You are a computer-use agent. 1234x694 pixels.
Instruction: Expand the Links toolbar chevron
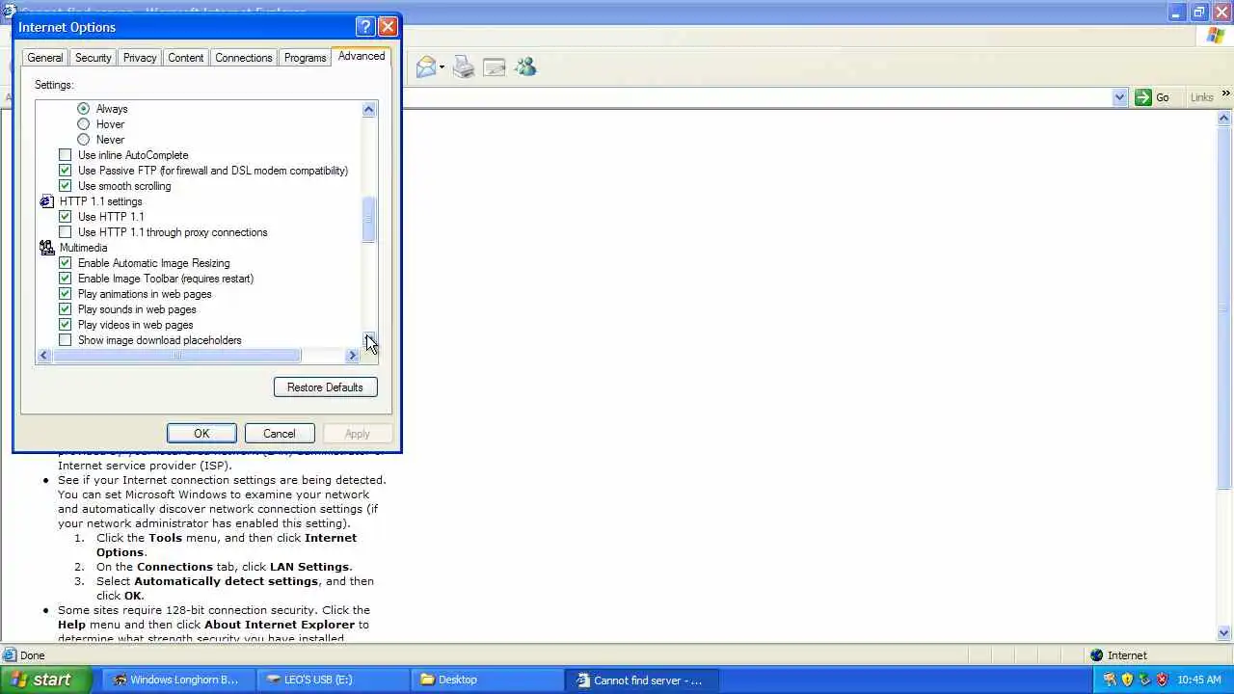coord(1225,94)
